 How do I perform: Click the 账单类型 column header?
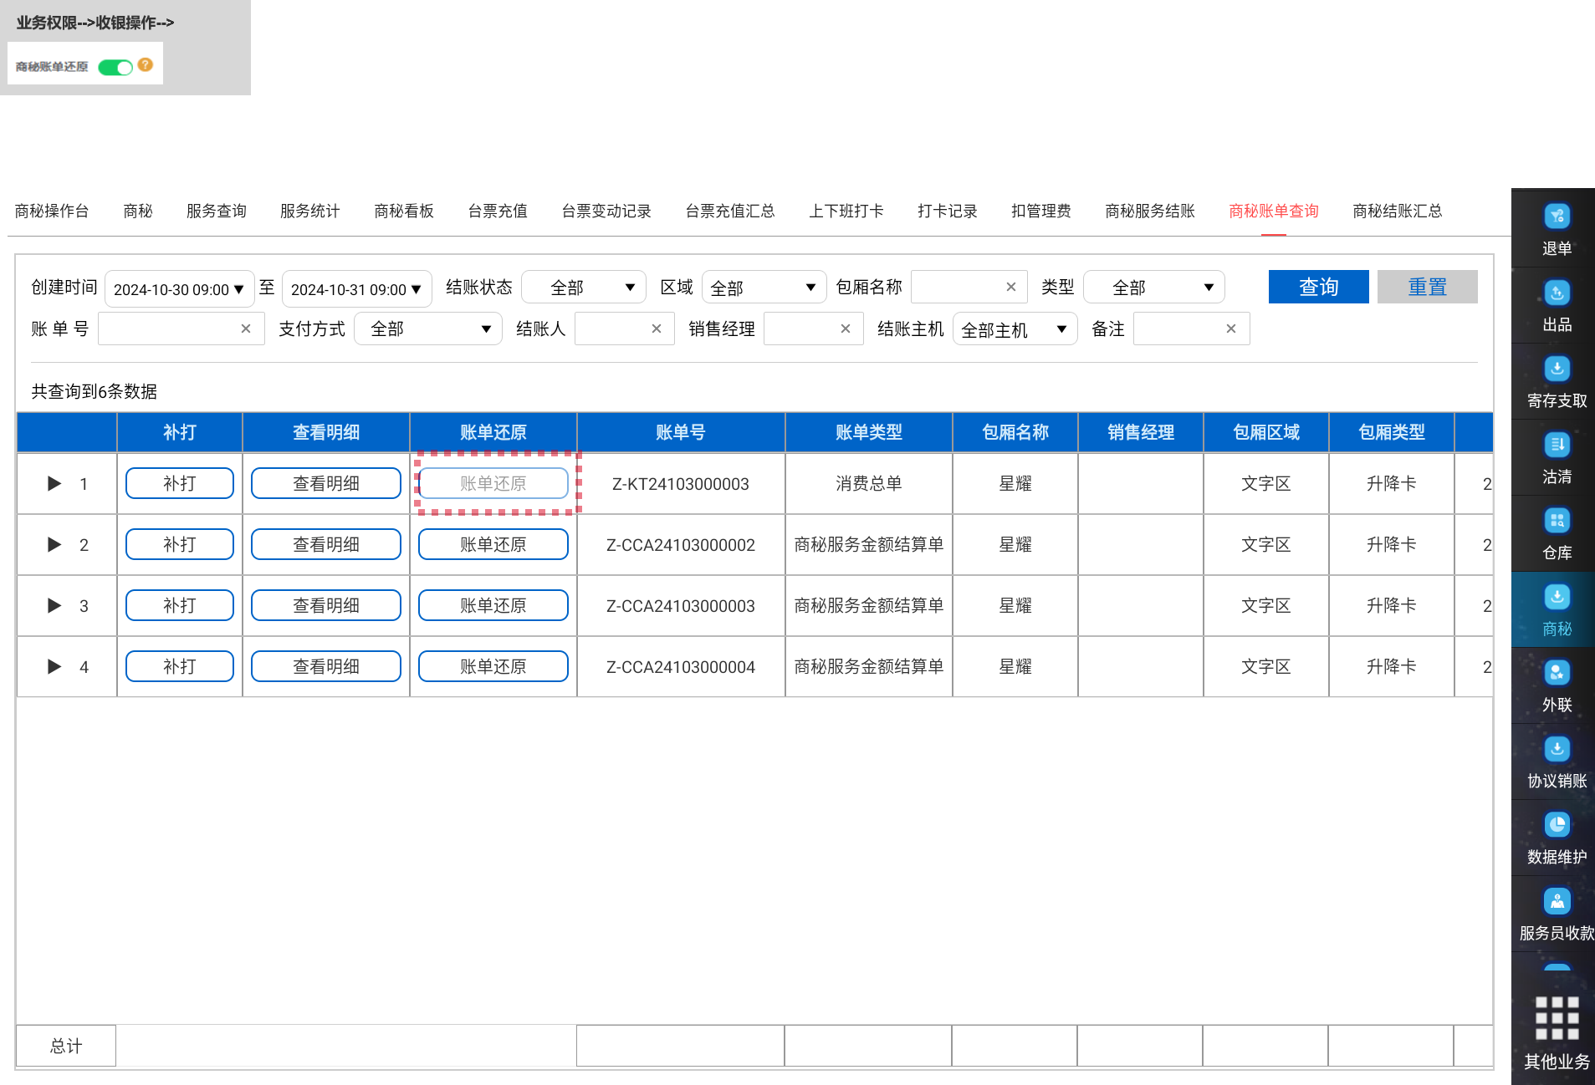[x=869, y=432]
